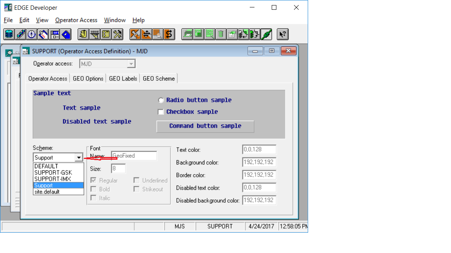Open the OP1 operator form toolbar icon
The width and height of the screenshot is (451, 253).
[x=54, y=34]
